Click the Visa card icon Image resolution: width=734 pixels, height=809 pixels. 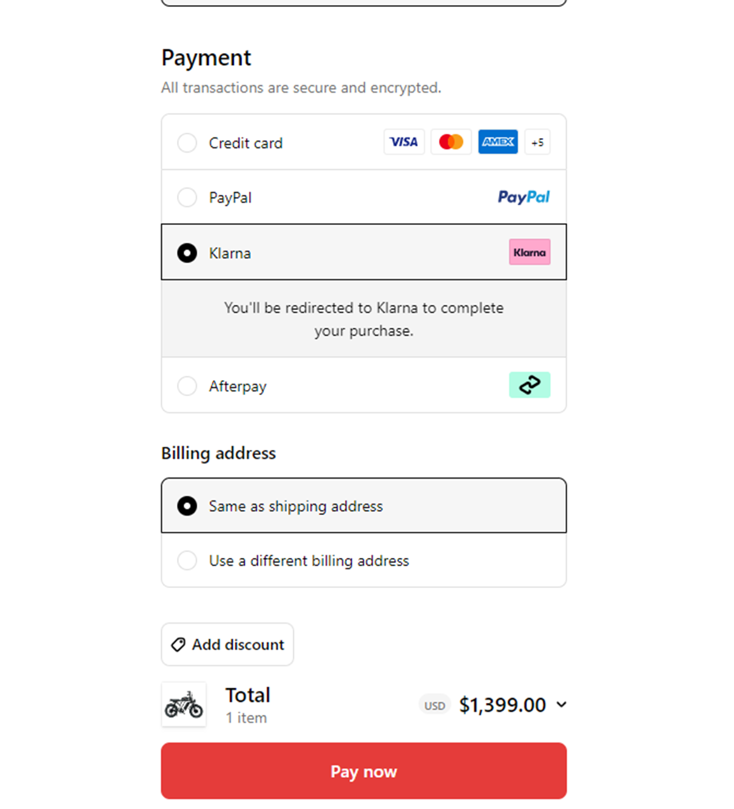tap(404, 142)
